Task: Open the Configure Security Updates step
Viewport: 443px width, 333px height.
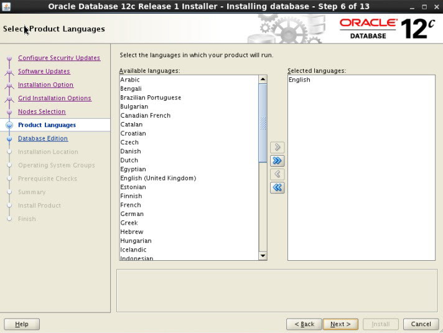Action: [59, 58]
